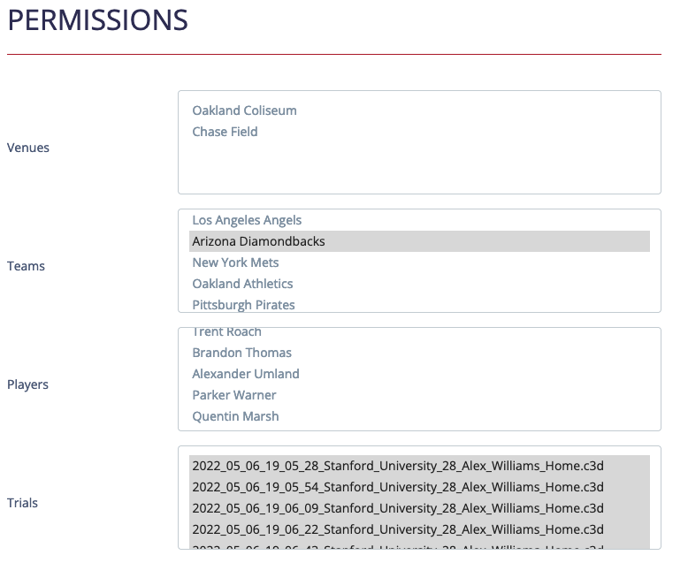688x578 pixels.
Task: Select Oakland Coliseum in Venues list
Action: click(244, 110)
